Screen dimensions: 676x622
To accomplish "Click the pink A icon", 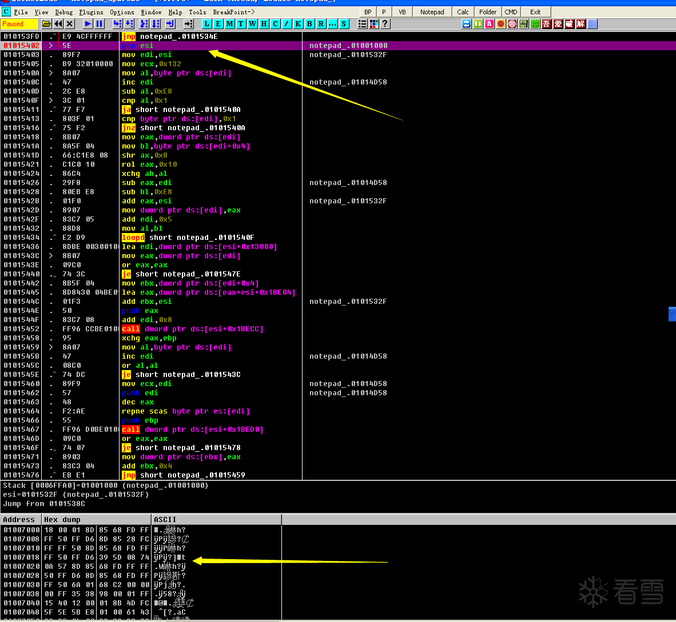I will click(x=490, y=24).
